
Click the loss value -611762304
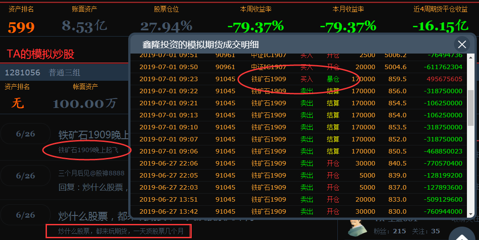coord(443,67)
